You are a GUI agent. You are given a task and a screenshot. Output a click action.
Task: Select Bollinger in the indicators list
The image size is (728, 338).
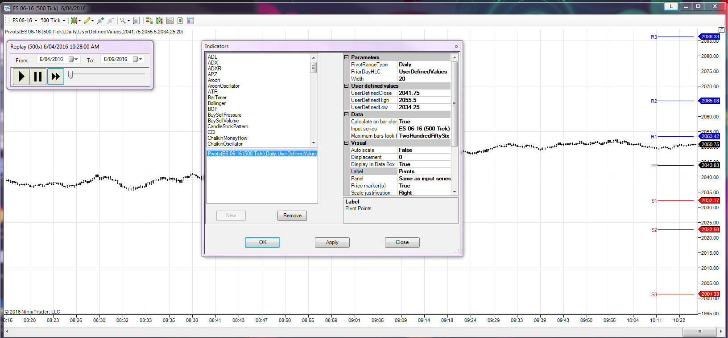[217, 103]
